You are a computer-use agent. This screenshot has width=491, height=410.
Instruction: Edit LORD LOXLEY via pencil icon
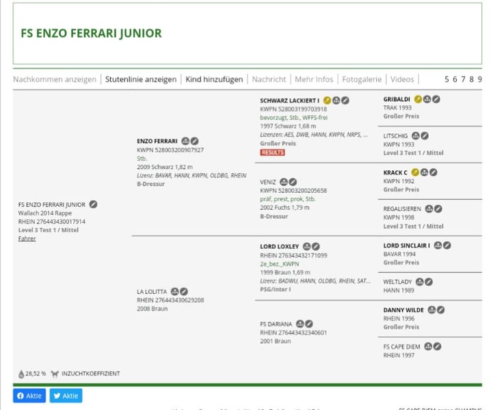[x=316, y=247]
